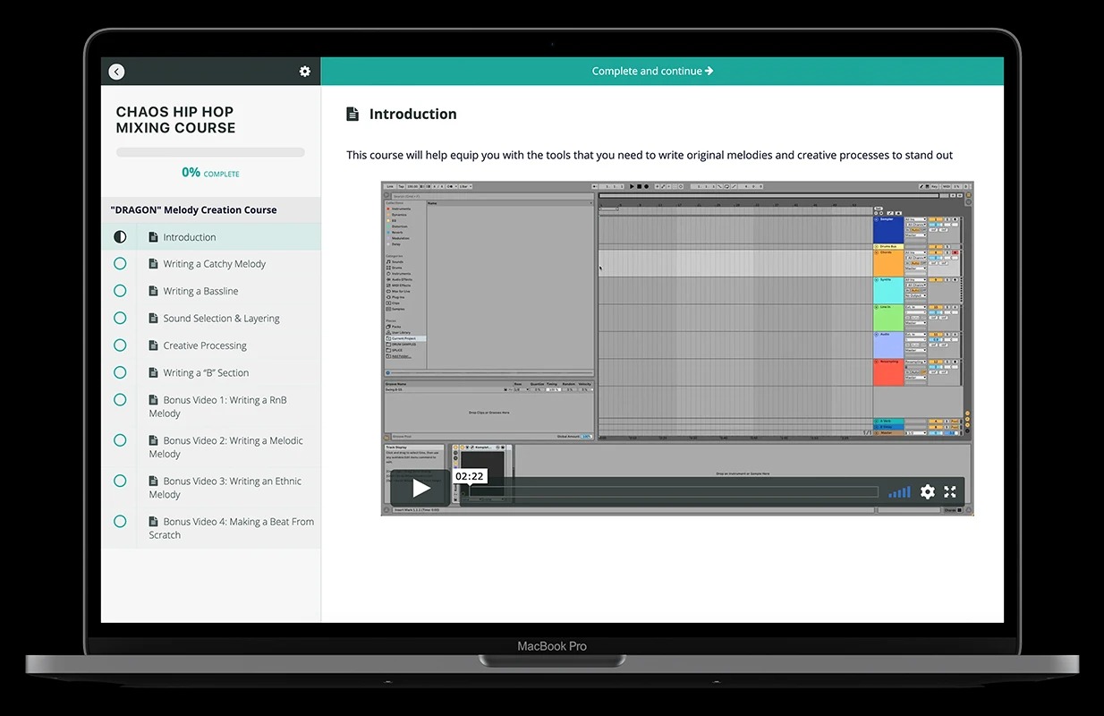1104x716 pixels.
Task: Click the document icon next to Writing a Bassline
Action: [153, 292]
